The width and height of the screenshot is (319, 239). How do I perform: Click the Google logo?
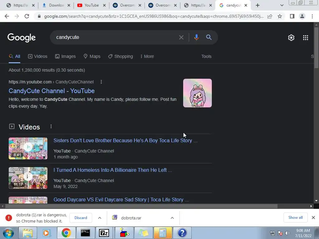click(x=21, y=38)
